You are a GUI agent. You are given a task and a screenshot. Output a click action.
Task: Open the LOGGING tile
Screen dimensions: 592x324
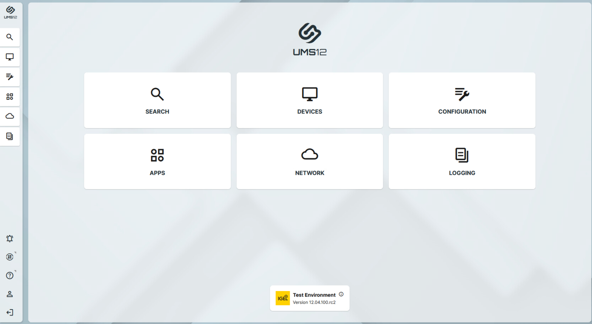(462, 161)
